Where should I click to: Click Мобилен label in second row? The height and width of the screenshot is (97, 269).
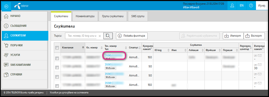(x=110, y=68)
